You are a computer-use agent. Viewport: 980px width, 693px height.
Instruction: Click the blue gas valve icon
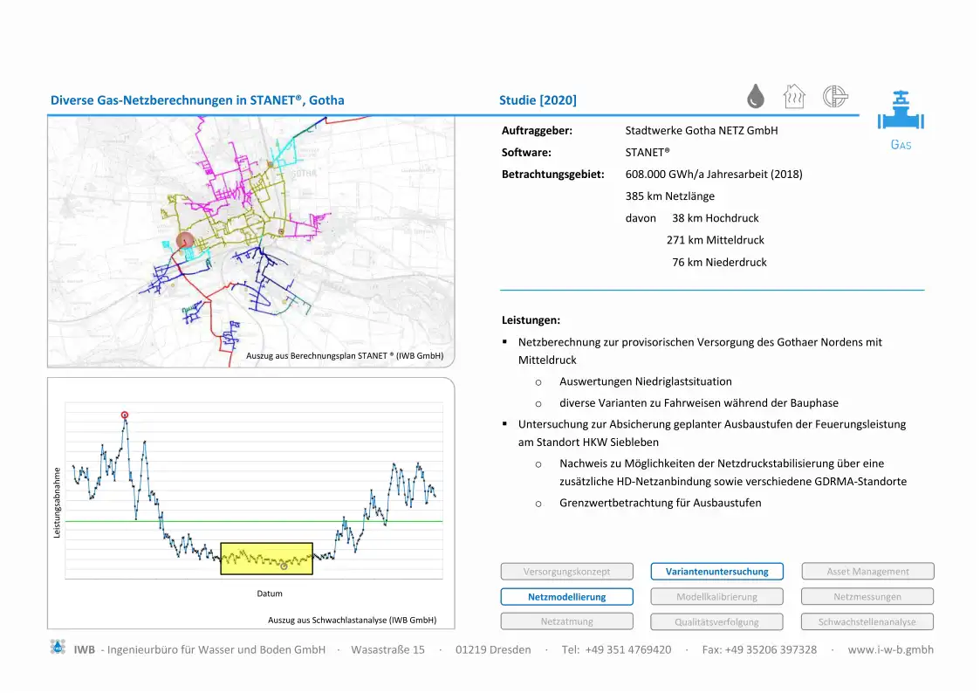click(901, 111)
